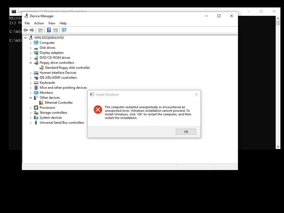Select the Storage controllers label
The image size is (284, 213).
click(x=54, y=113)
